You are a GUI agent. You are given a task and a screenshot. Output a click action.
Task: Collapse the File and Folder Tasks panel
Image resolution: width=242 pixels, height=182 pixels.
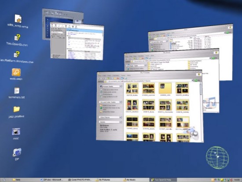point(110,102)
